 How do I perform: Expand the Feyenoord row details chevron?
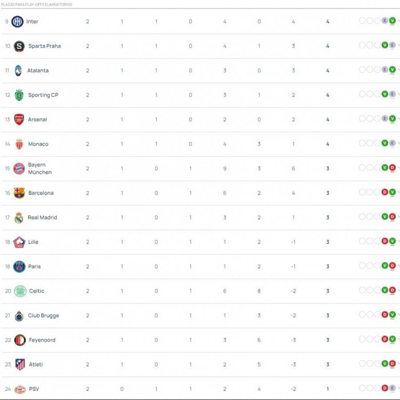coord(398,340)
